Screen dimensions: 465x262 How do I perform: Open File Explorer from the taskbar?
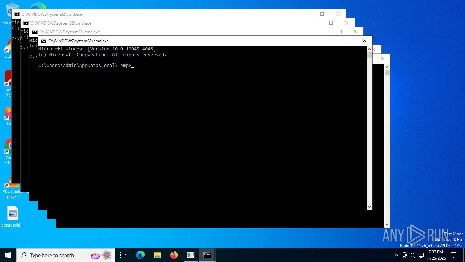[157, 255]
